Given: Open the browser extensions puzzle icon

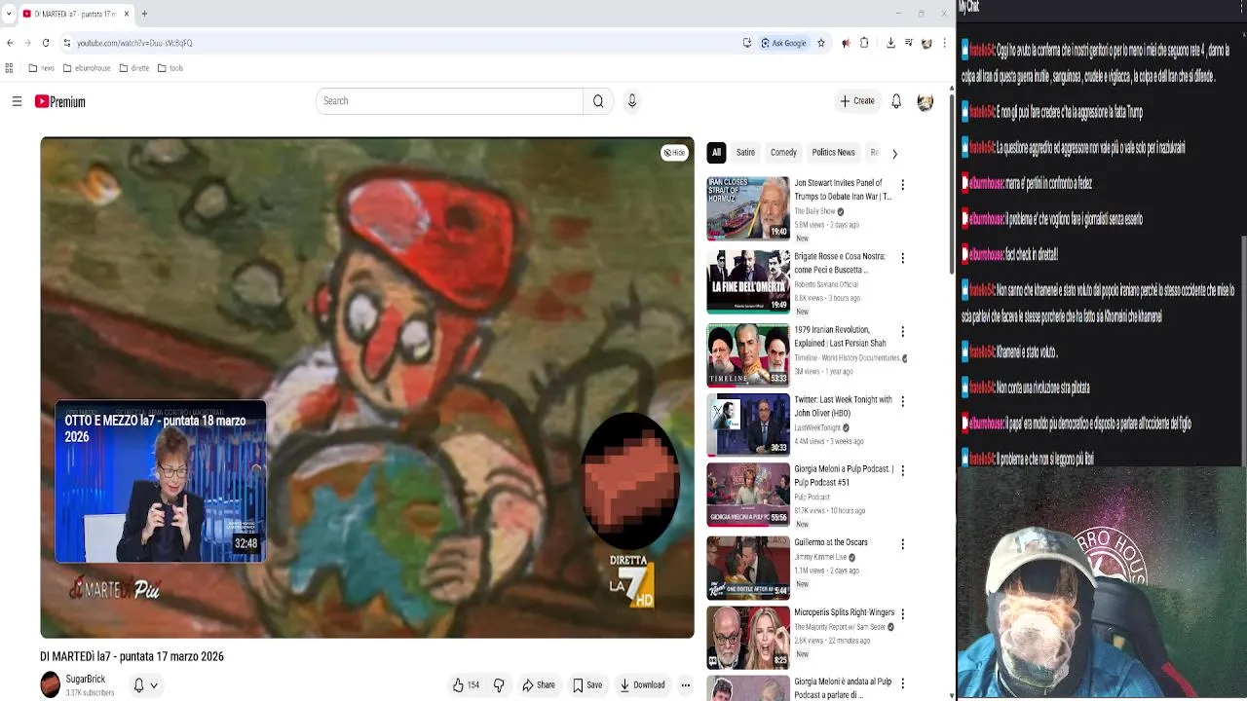Looking at the screenshot, I should [x=864, y=43].
